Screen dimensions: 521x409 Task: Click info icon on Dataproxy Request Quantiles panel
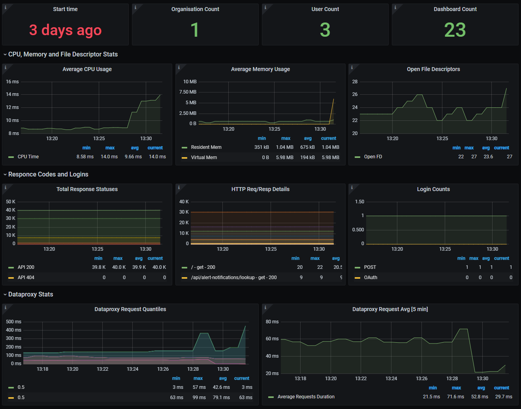pyautogui.click(x=5, y=307)
